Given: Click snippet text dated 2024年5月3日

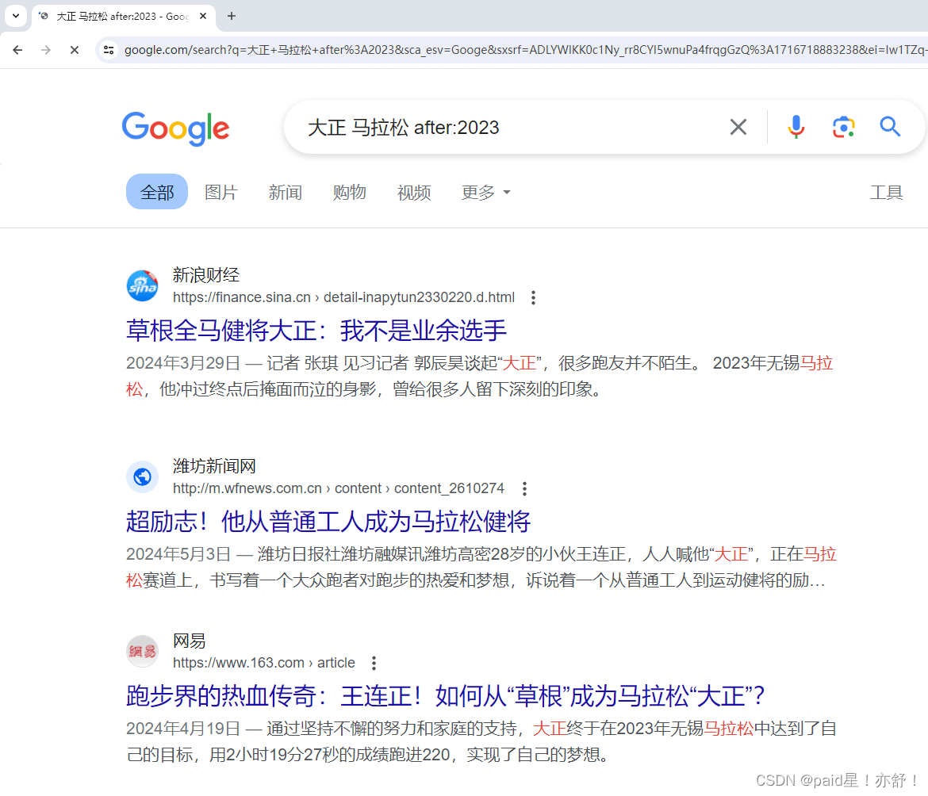Looking at the screenshot, I should click(481, 567).
